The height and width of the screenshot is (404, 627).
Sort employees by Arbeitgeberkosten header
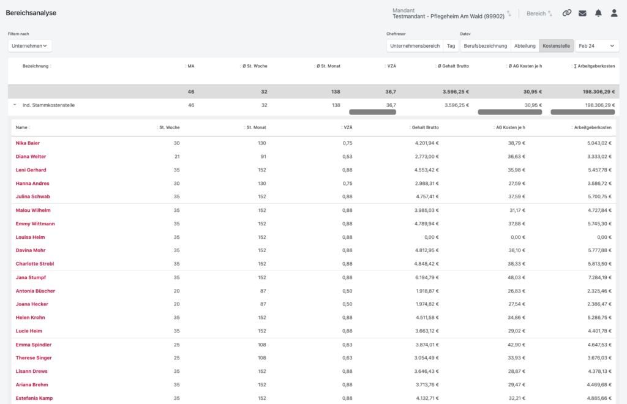(591, 127)
